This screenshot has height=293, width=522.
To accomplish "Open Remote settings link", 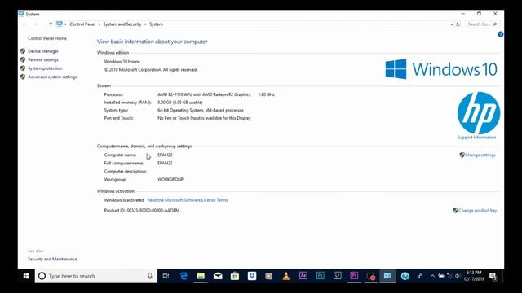I will [43, 59].
